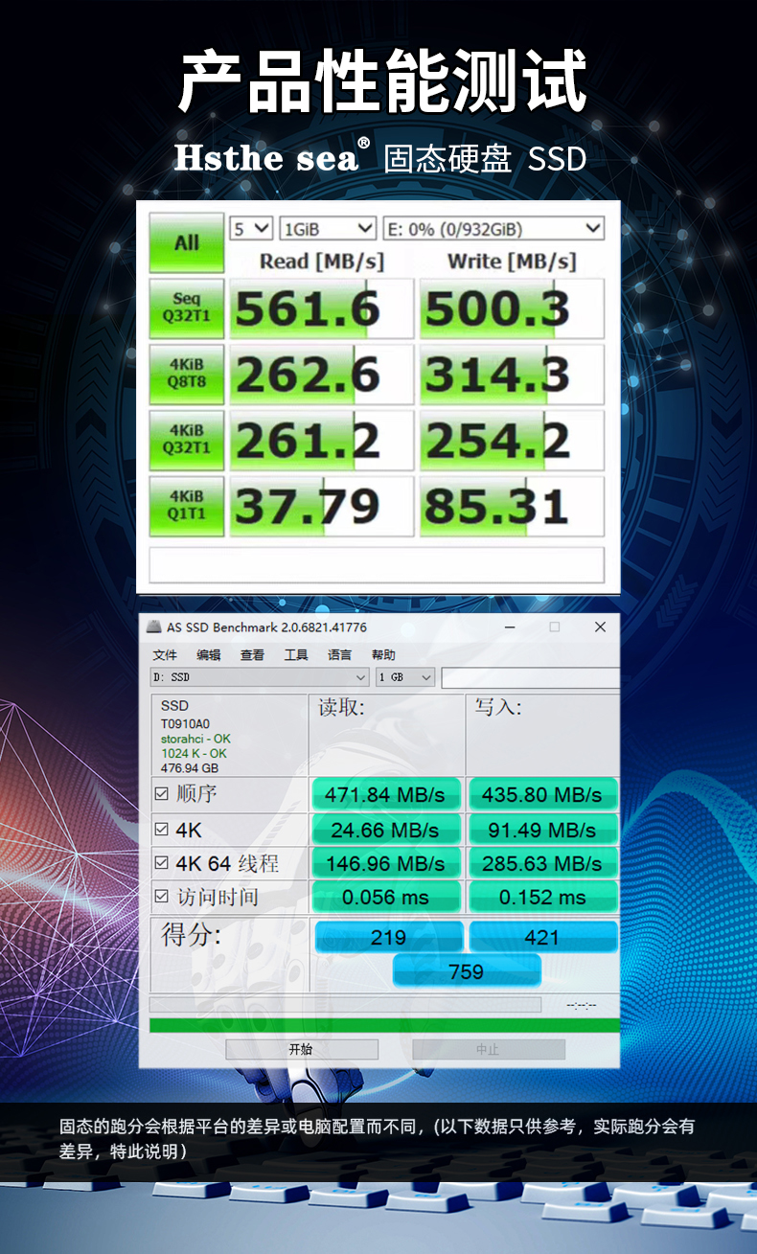Click the 读取: column header
Image resolution: width=757 pixels, height=1254 pixels.
342,708
